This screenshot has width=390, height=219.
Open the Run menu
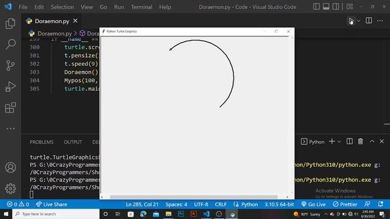click(x=119, y=7)
